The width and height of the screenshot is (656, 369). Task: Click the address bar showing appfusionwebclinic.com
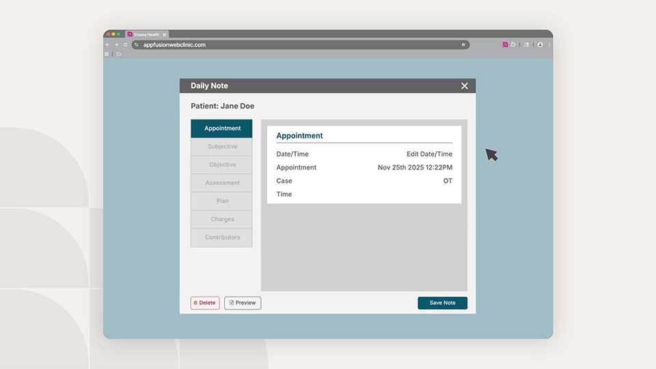294,44
